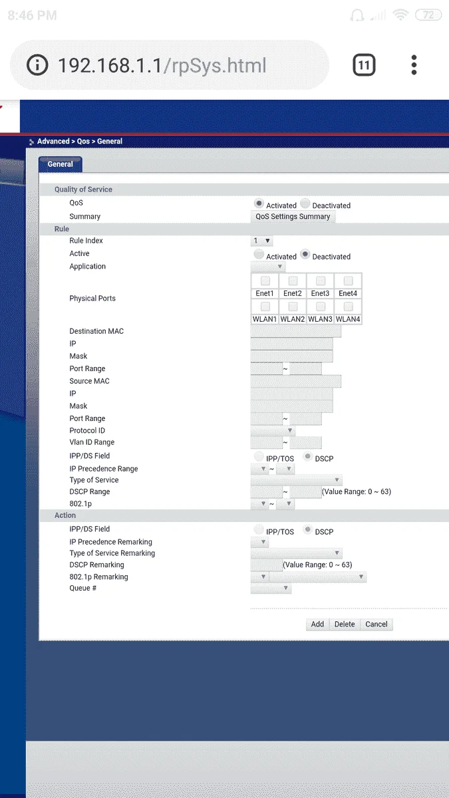Open the Application dropdown

click(x=268, y=267)
